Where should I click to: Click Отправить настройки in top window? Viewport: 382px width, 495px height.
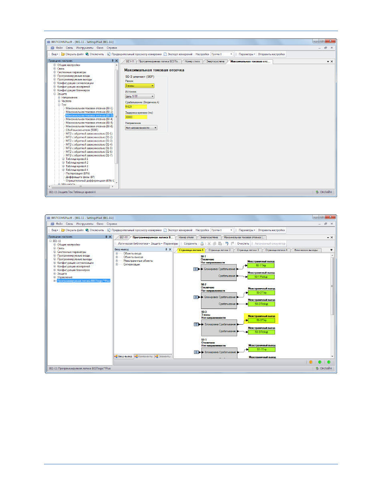coord(271,54)
